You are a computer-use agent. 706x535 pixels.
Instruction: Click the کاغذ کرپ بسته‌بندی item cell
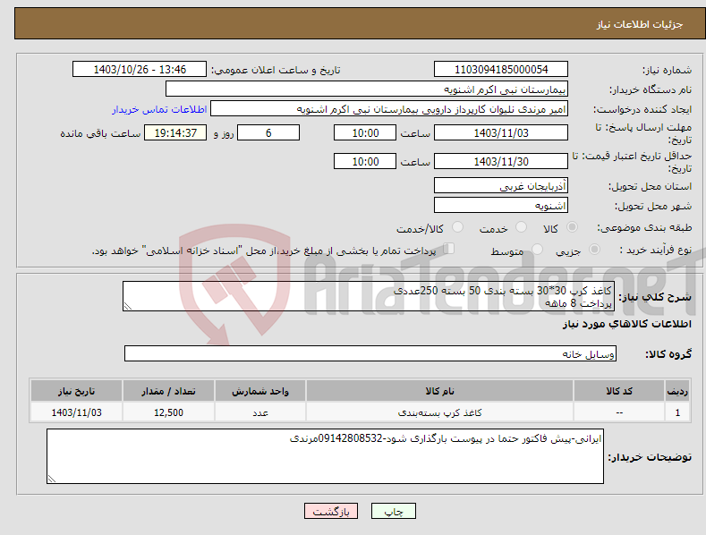(x=439, y=412)
